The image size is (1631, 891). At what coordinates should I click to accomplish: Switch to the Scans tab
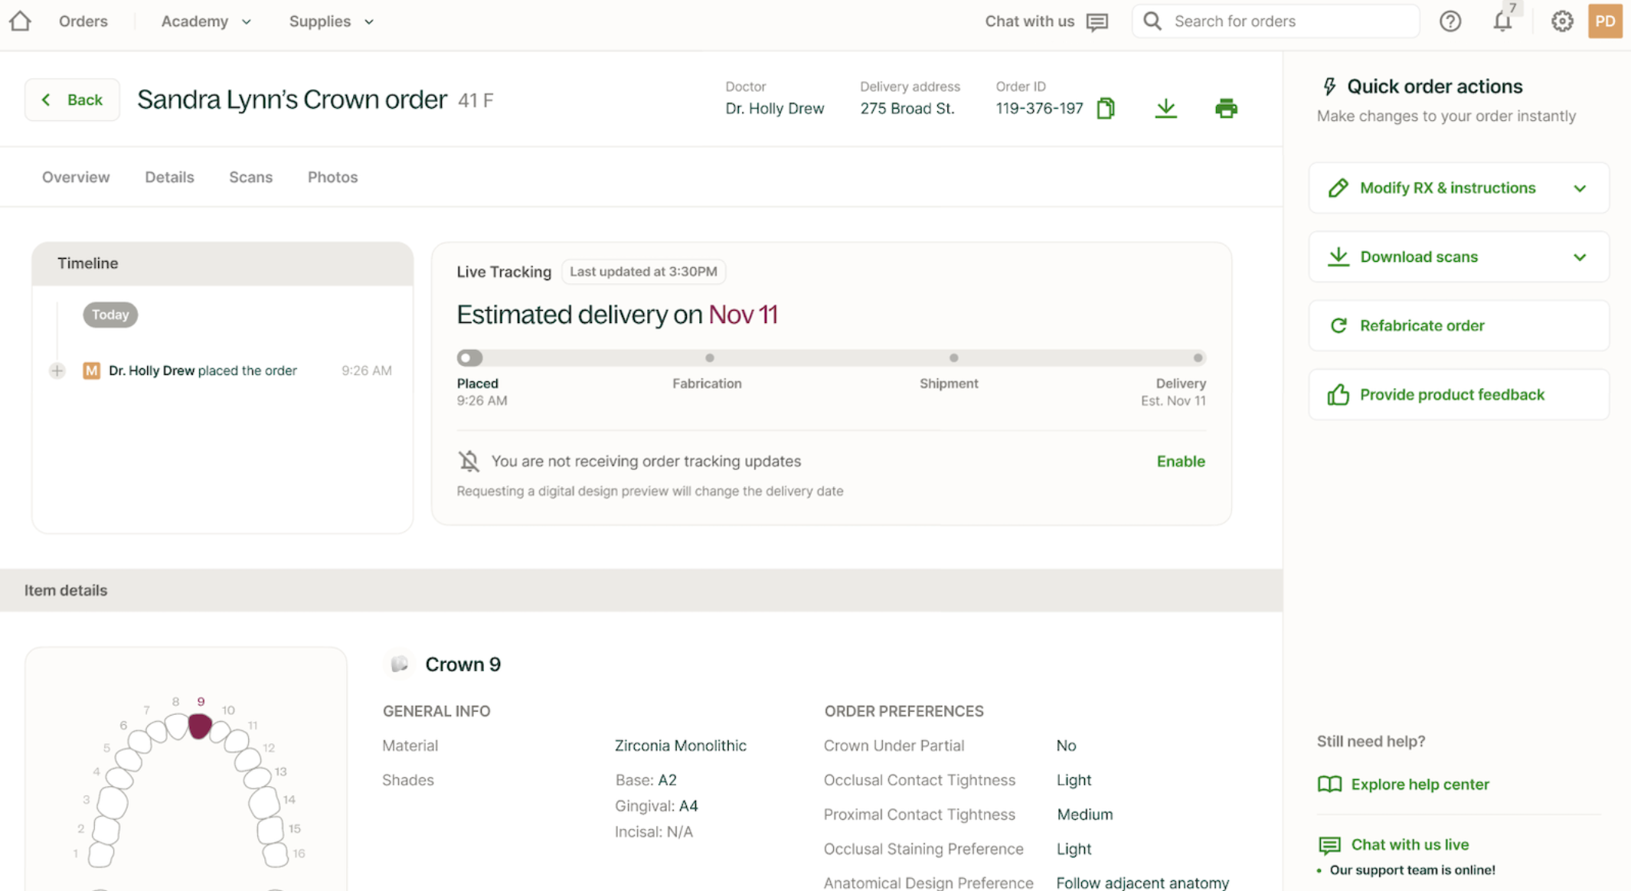point(250,177)
